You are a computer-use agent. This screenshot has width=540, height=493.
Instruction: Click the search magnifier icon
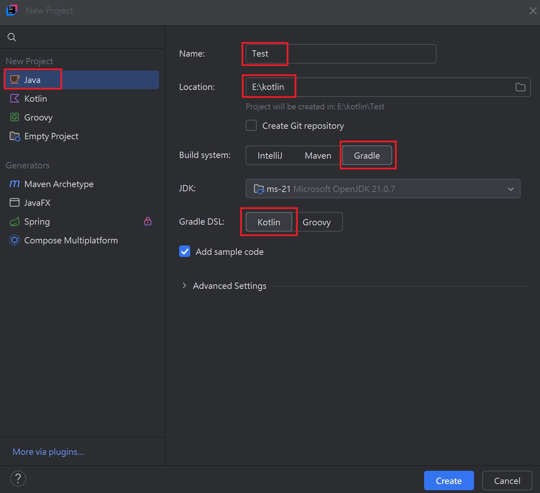pyautogui.click(x=12, y=37)
